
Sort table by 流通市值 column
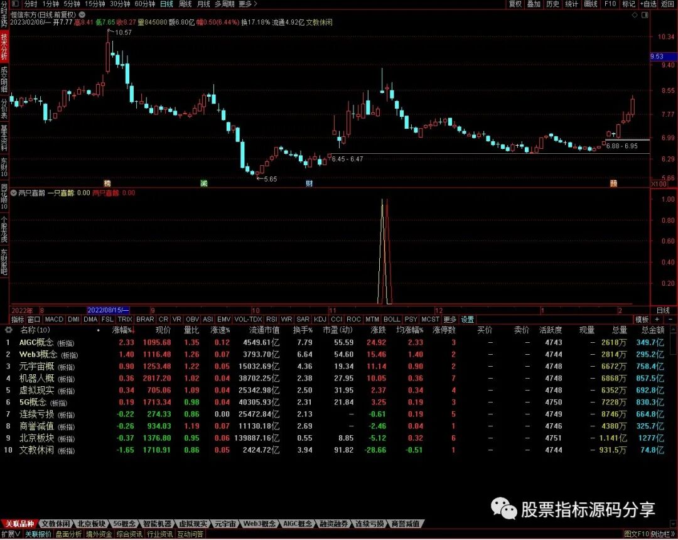(x=264, y=330)
